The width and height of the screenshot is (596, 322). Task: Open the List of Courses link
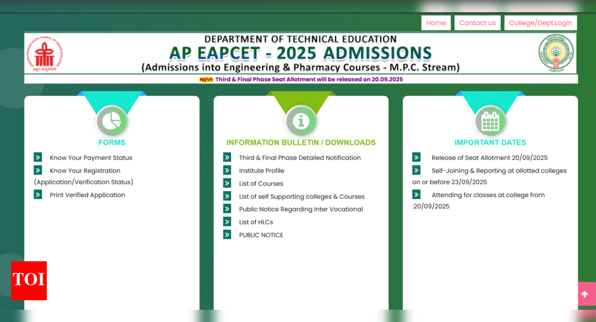(261, 184)
